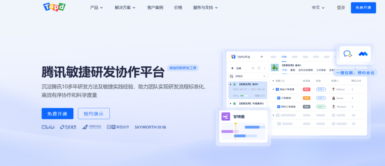Screen dimensions: 385x166
Task: Open the three-dot more menu beside filter
Action: pyautogui.click(x=264, y=68)
